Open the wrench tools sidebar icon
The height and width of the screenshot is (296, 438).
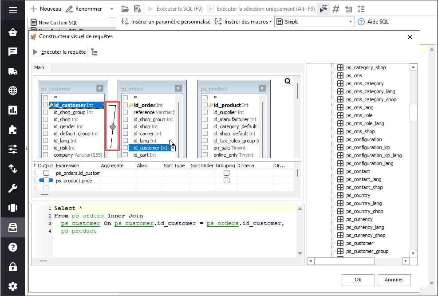click(x=13, y=188)
